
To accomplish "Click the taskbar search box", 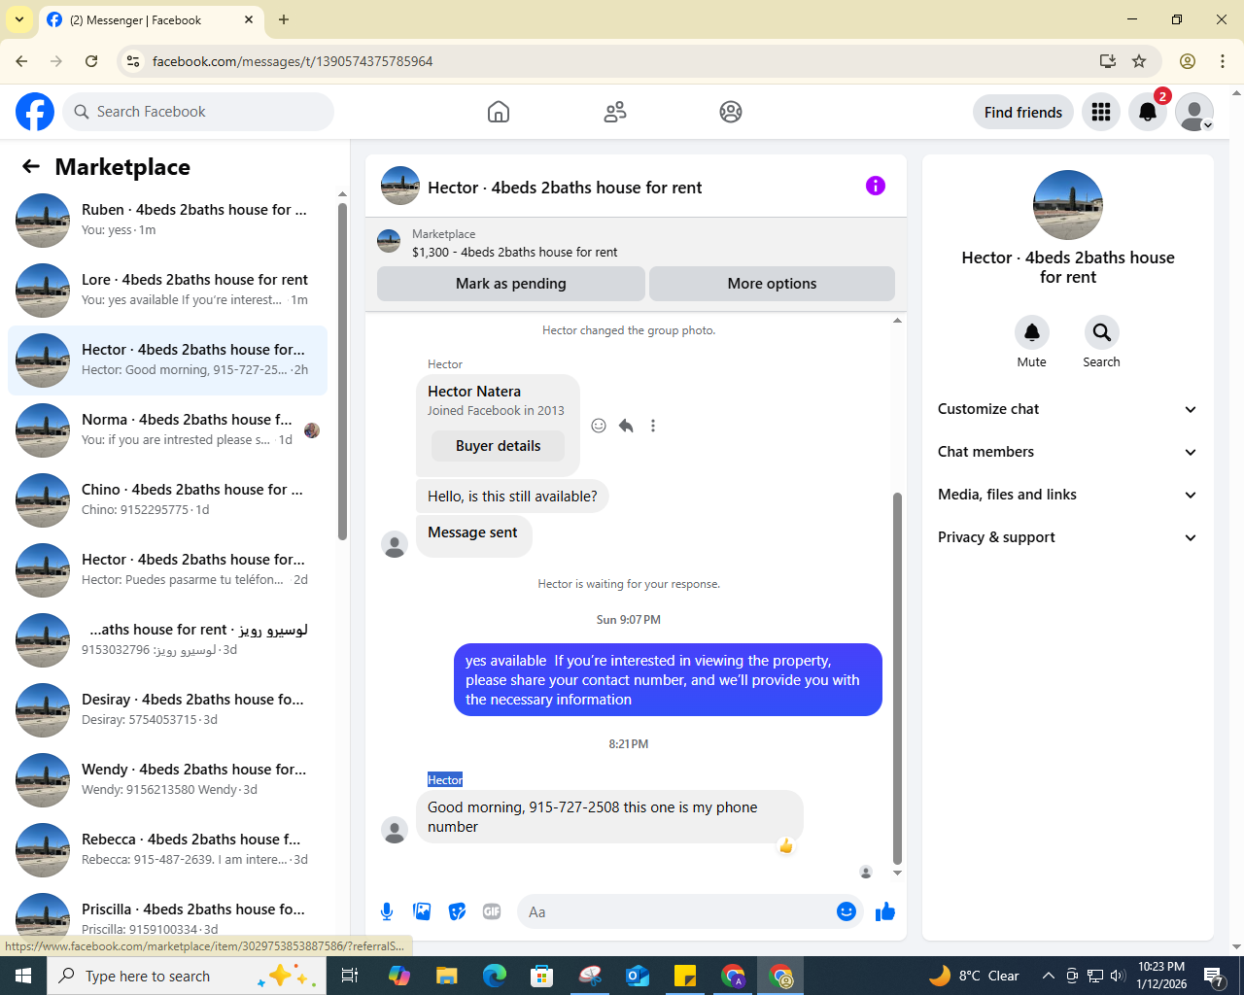I will coord(185,976).
